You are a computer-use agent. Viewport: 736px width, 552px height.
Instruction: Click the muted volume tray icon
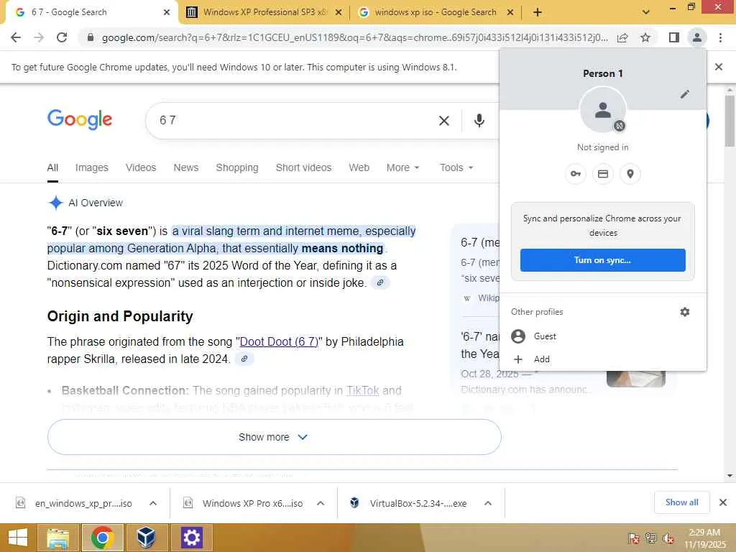668,538
